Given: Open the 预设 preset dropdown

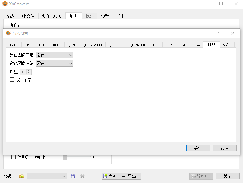Looking at the screenshot, I should pos(47,176).
